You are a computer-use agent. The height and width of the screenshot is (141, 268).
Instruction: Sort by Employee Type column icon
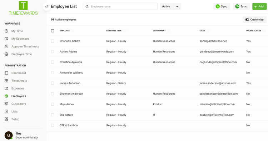pos(125,31)
